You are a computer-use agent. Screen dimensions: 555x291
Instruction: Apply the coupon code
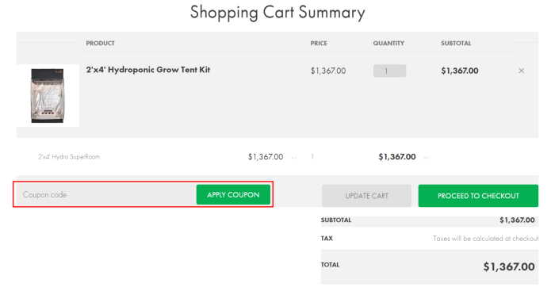point(233,195)
